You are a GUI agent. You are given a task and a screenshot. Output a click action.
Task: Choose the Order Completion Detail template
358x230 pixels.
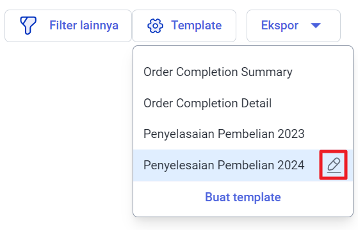click(x=207, y=103)
